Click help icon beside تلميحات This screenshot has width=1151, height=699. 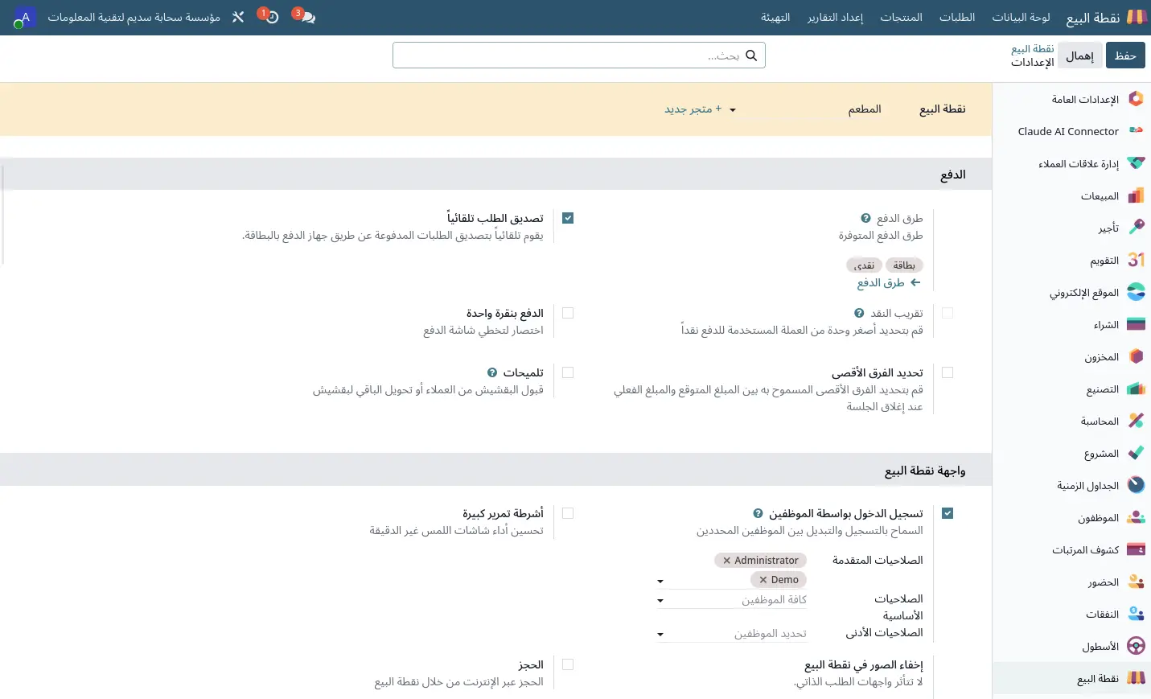coord(492,372)
